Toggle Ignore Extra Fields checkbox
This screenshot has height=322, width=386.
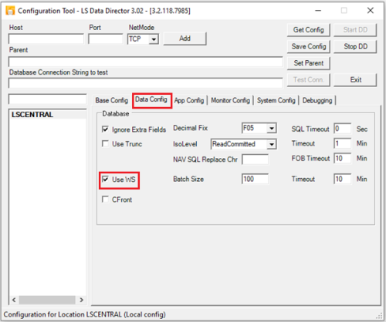105,129
